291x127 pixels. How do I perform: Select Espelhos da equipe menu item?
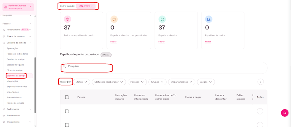[x=16, y=76]
